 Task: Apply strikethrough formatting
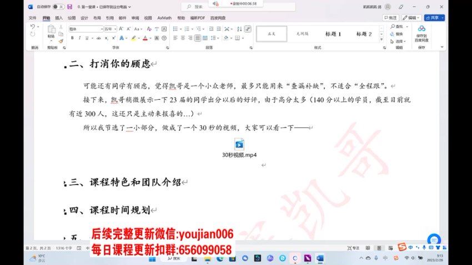pyautogui.click(x=98, y=38)
